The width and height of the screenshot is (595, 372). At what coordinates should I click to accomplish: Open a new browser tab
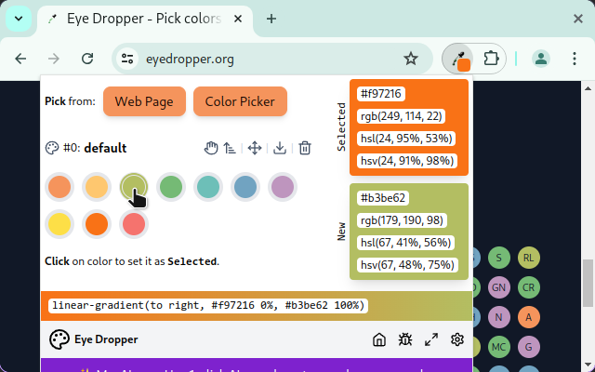271,19
